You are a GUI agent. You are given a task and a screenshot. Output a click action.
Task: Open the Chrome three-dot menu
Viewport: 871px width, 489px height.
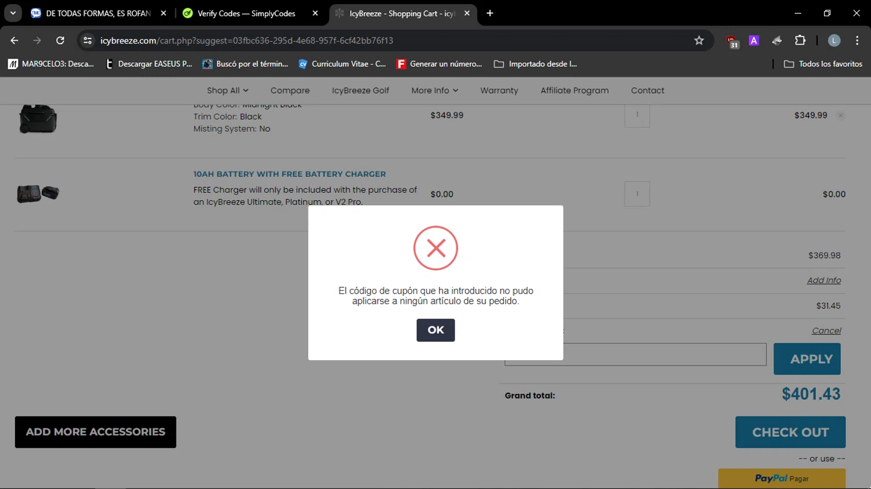click(x=857, y=41)
